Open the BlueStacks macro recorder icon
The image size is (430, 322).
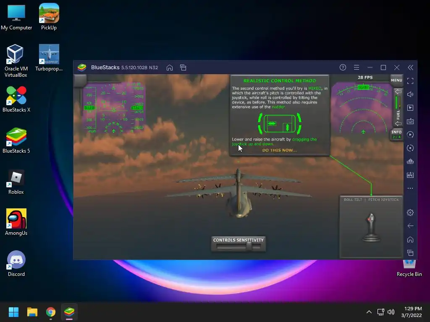point(410,135)
